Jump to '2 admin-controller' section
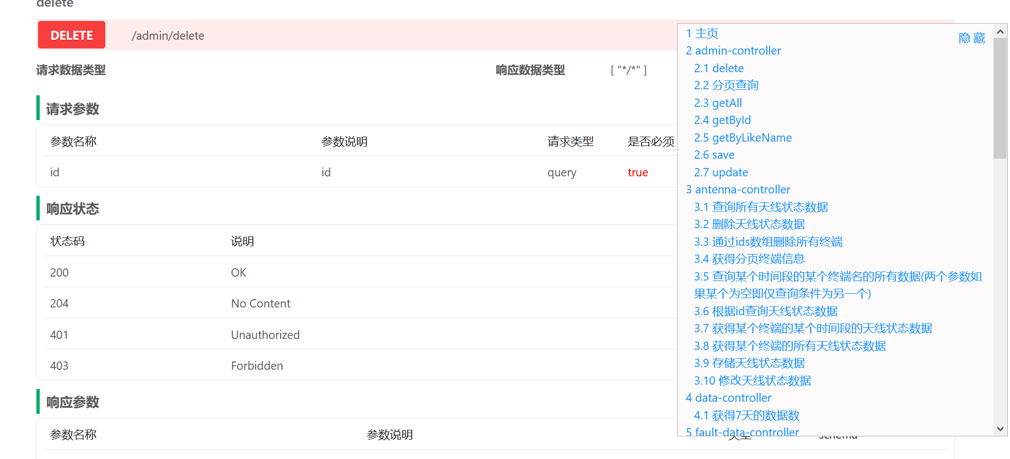The width and height of the screenshot is (1010, 459). click(733, 51)
